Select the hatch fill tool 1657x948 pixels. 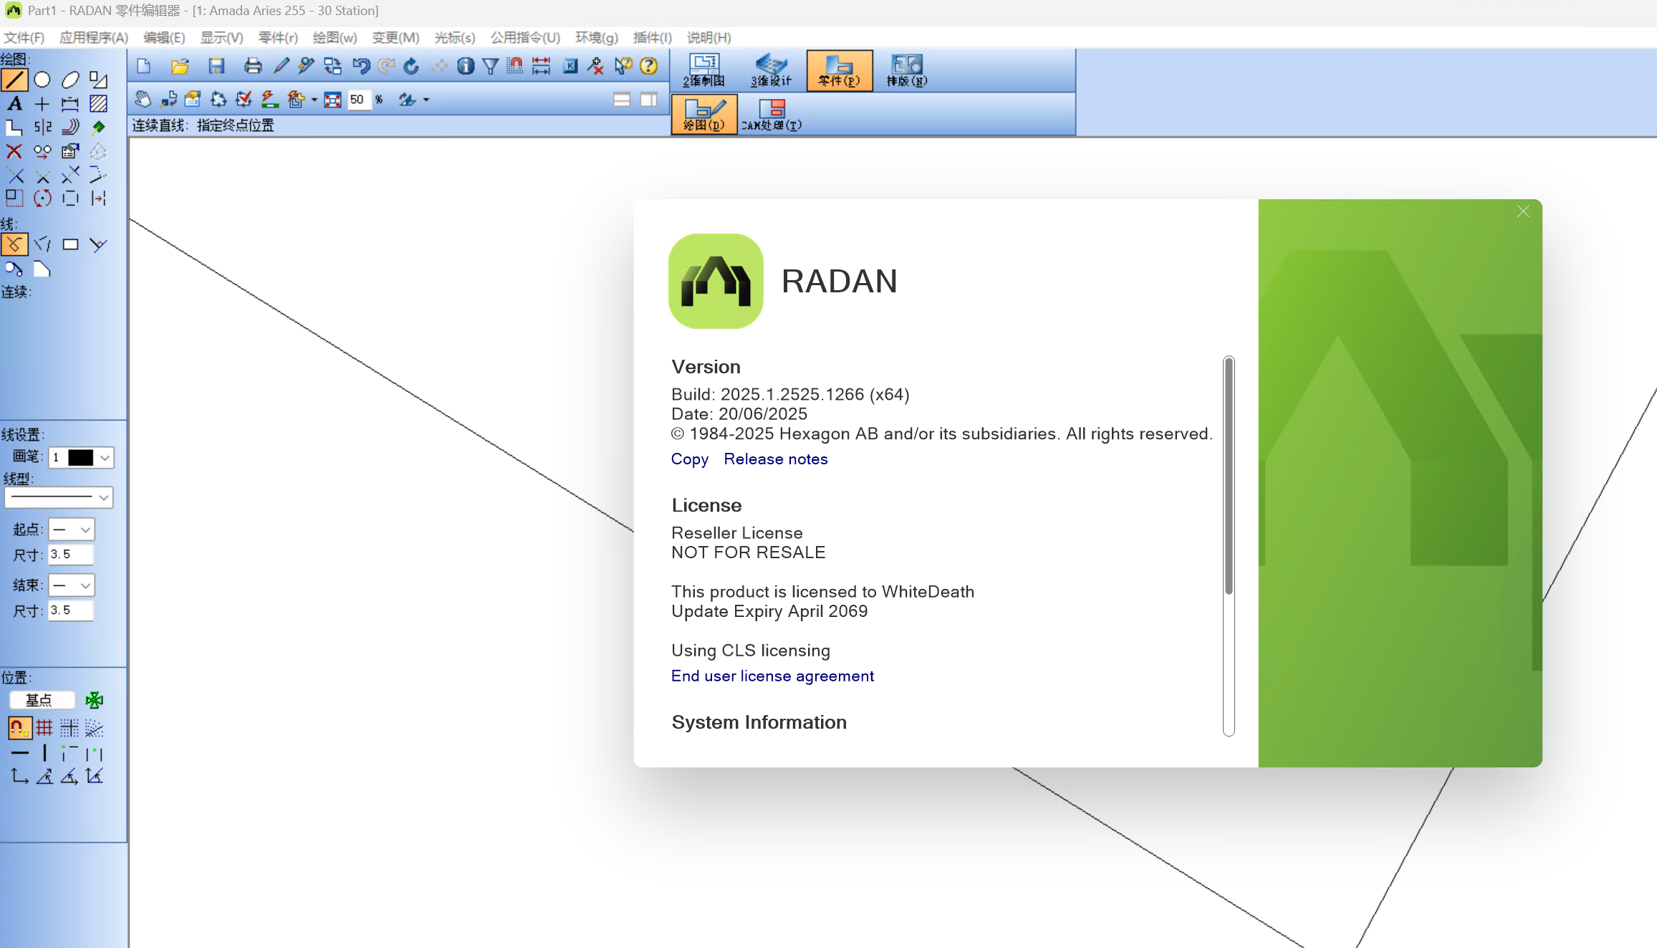(x=98, y=104)
